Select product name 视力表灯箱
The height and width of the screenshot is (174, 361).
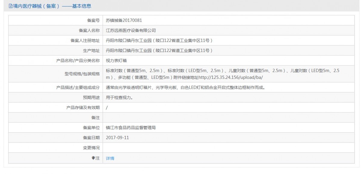(x=116, y=60)
